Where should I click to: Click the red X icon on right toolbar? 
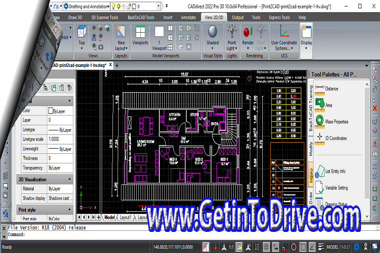[375, 108]
